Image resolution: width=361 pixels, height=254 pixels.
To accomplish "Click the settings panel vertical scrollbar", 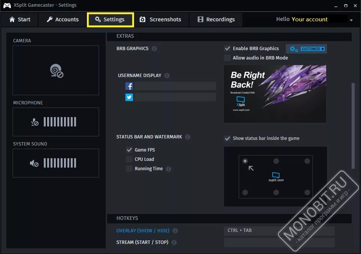I will tap(353, 126).
